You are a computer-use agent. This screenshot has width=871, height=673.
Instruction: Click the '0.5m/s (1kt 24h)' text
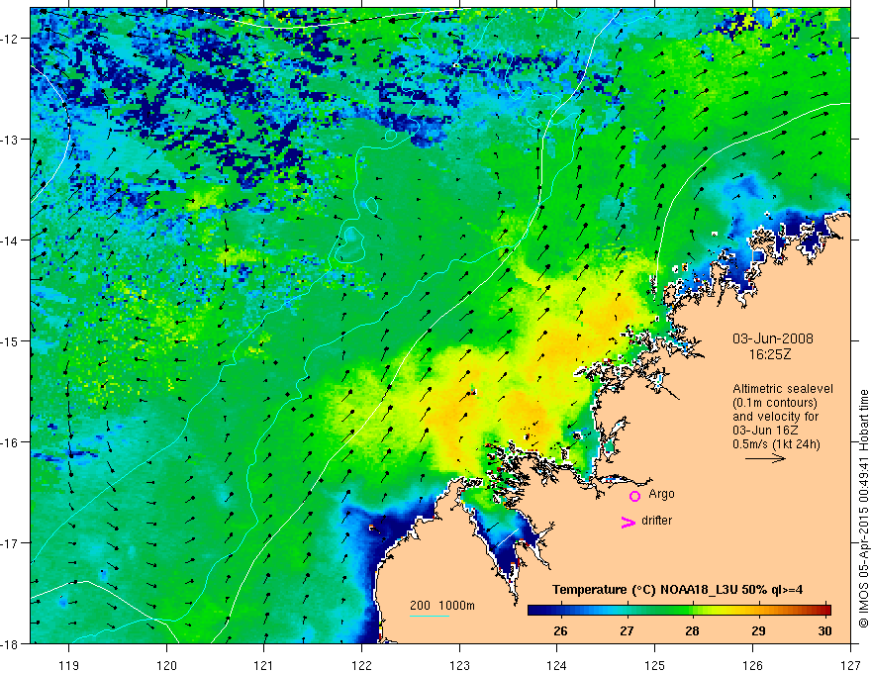pos(777,444)
